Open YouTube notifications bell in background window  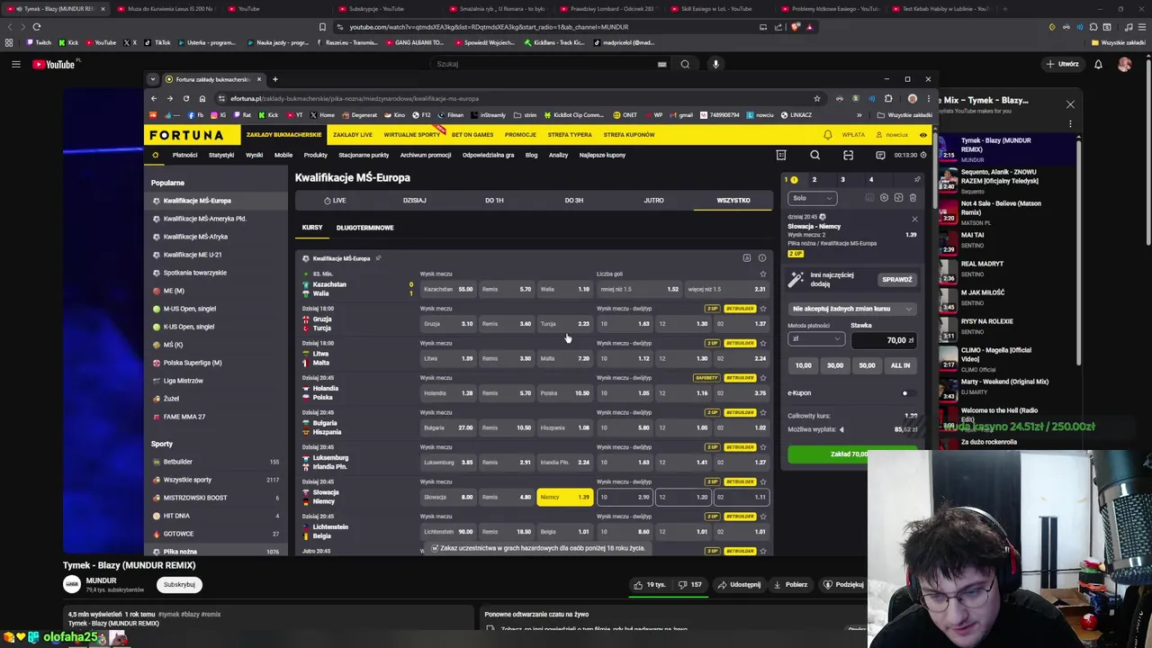(1098, 64)
